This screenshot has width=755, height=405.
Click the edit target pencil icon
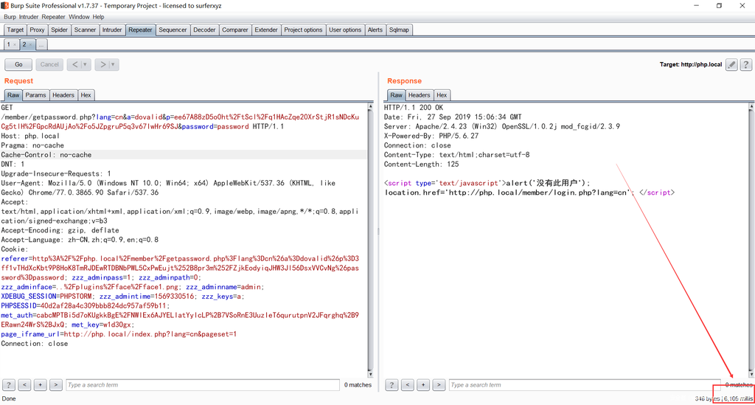click(731, 64)
